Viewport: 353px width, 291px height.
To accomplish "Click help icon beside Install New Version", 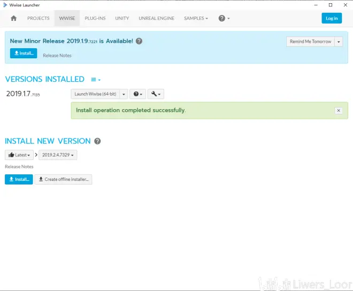I will point(97,141).
